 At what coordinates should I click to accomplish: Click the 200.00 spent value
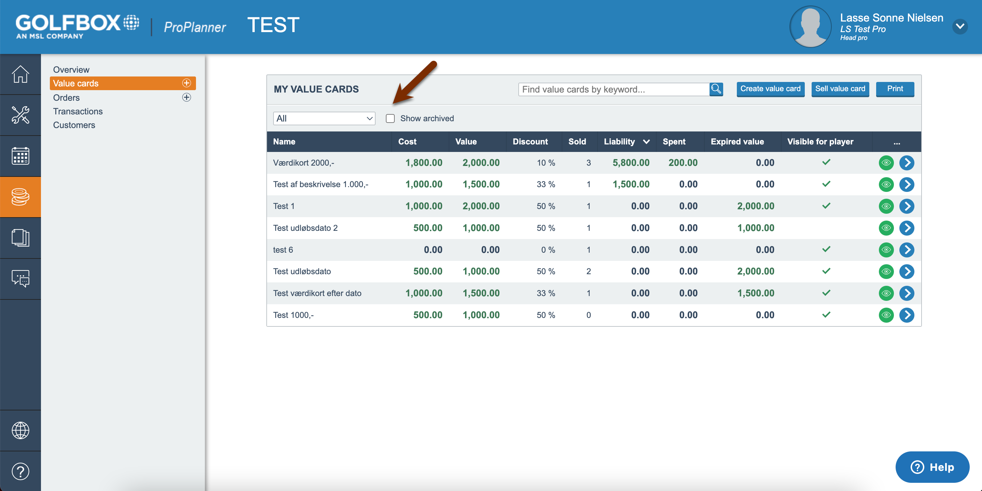pos(683,163)
